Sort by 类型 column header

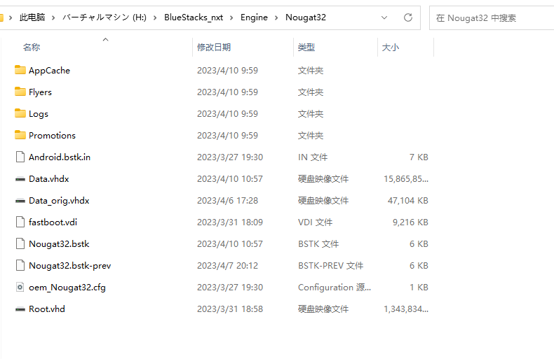pos(306,47)
